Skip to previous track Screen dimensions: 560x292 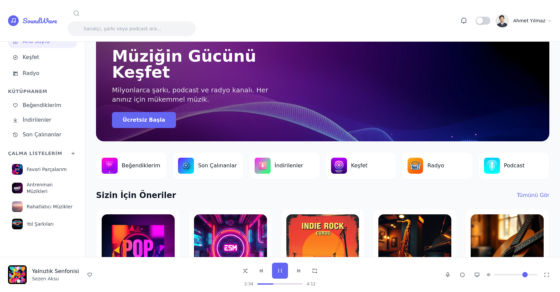261,271
